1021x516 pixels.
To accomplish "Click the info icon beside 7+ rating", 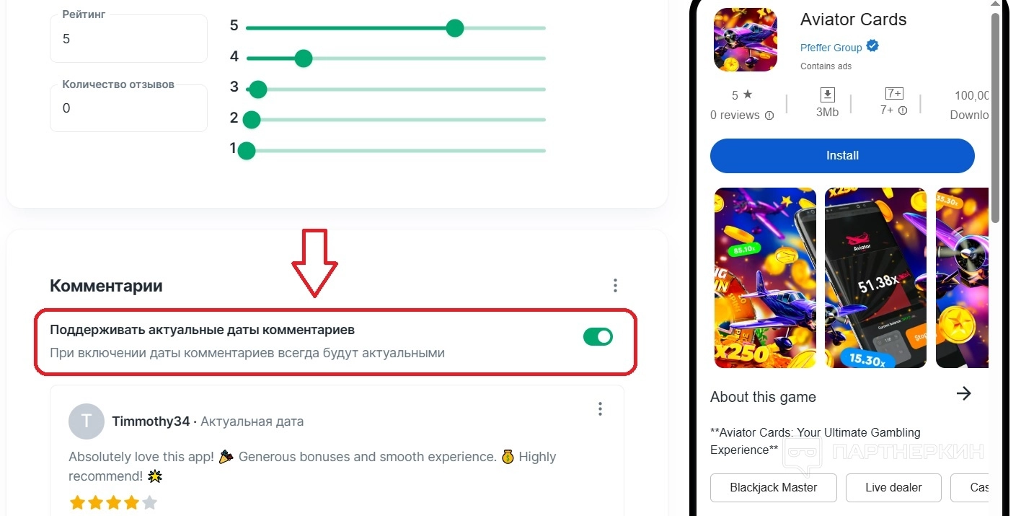I will (902, 110).
